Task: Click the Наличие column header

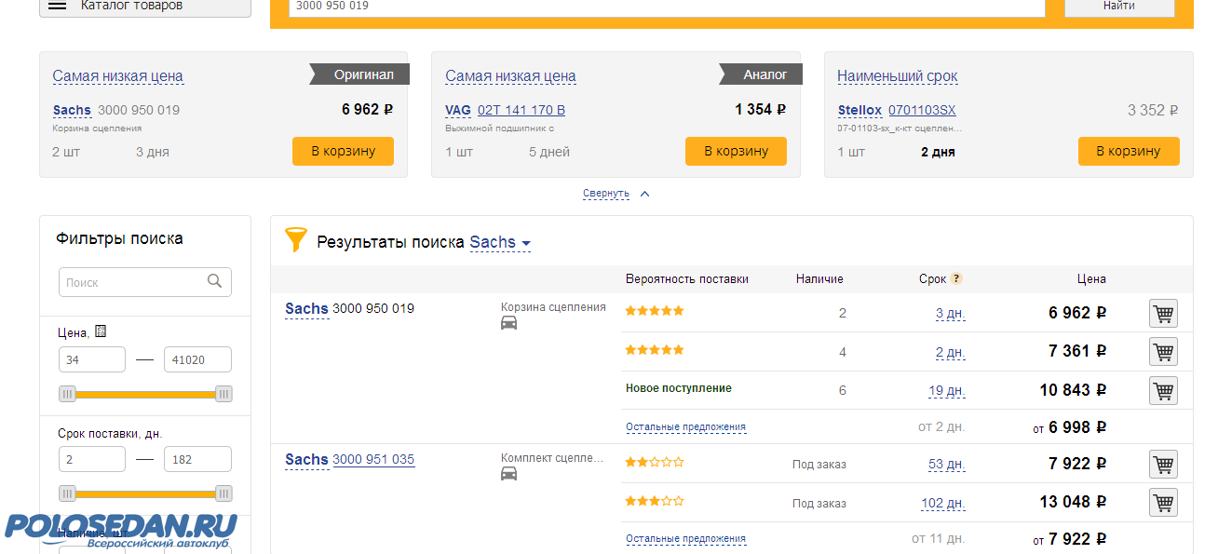Action: (x=819, y=279)
